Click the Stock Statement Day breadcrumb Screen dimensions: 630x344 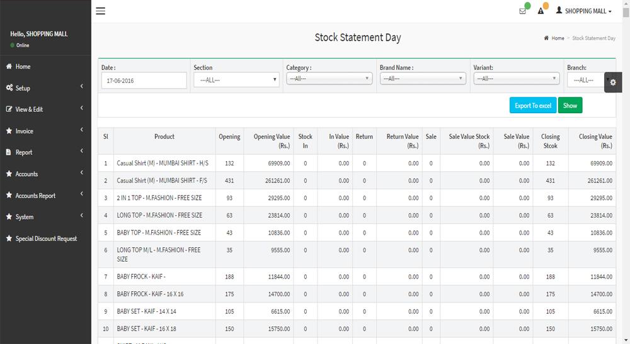tap(594, 38)
